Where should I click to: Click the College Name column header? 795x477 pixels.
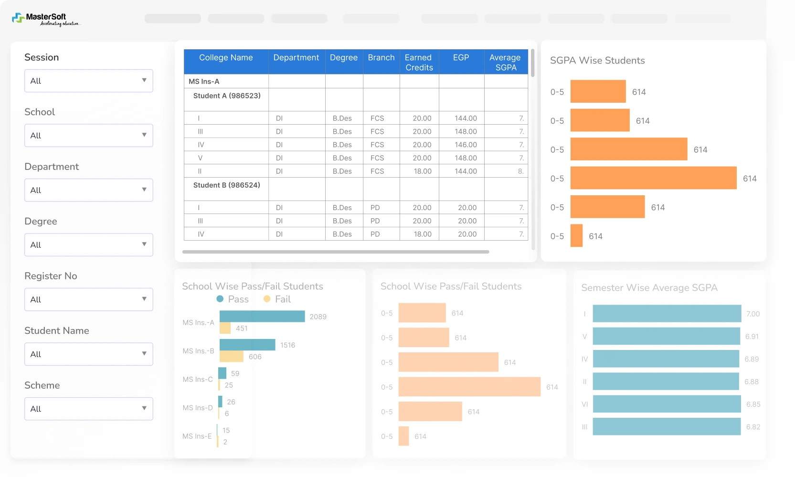(225, 57)
